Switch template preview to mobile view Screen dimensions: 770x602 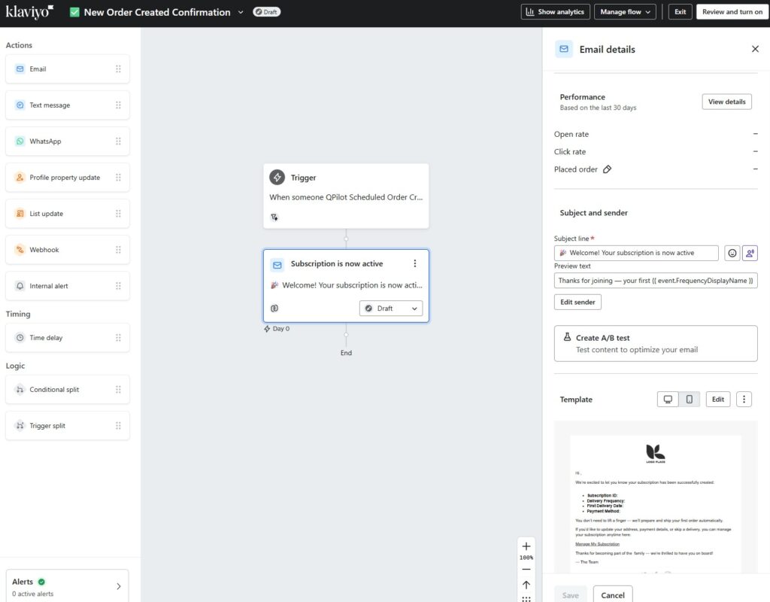click(x=689, y=400)
